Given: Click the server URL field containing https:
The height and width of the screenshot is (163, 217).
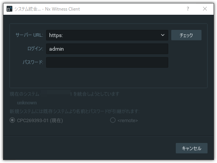Looking at the screenshot, I should (x=107, y=35).
